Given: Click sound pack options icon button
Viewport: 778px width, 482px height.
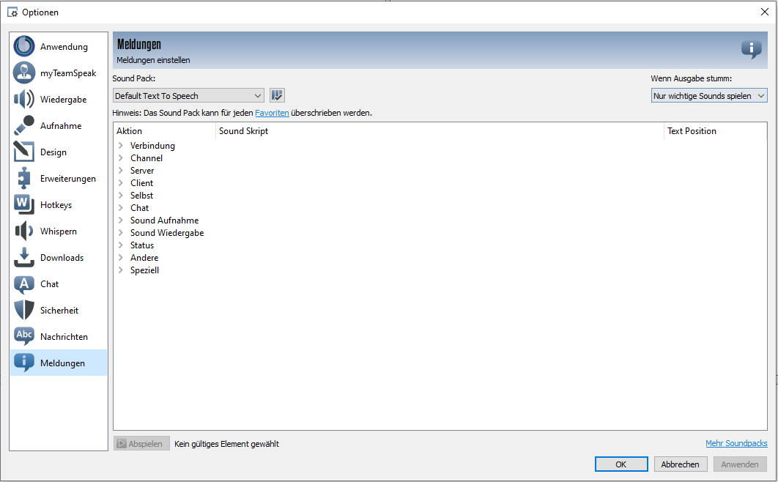Looking at the screenshot, I should 277,95.
